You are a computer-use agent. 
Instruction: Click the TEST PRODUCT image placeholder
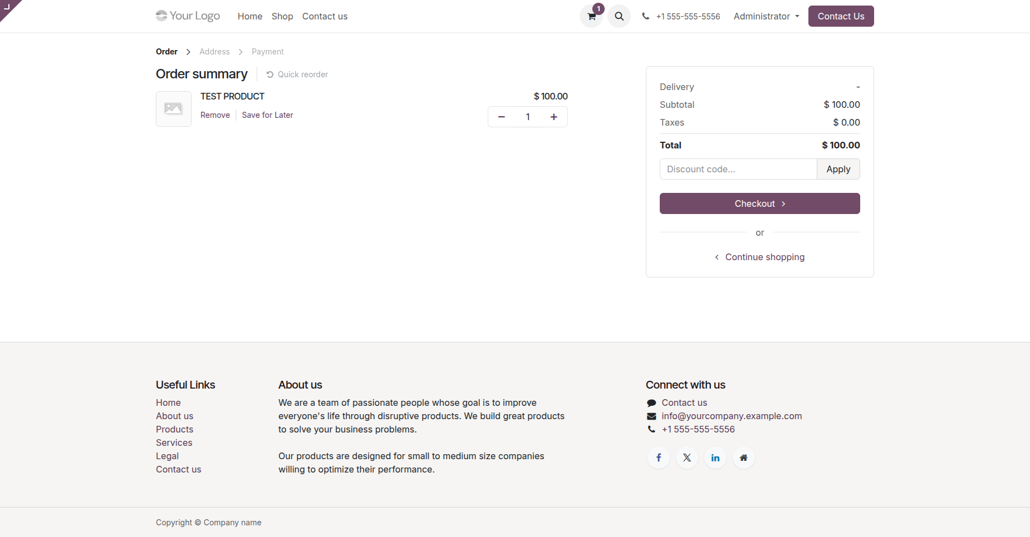click(x=174, y=109)
